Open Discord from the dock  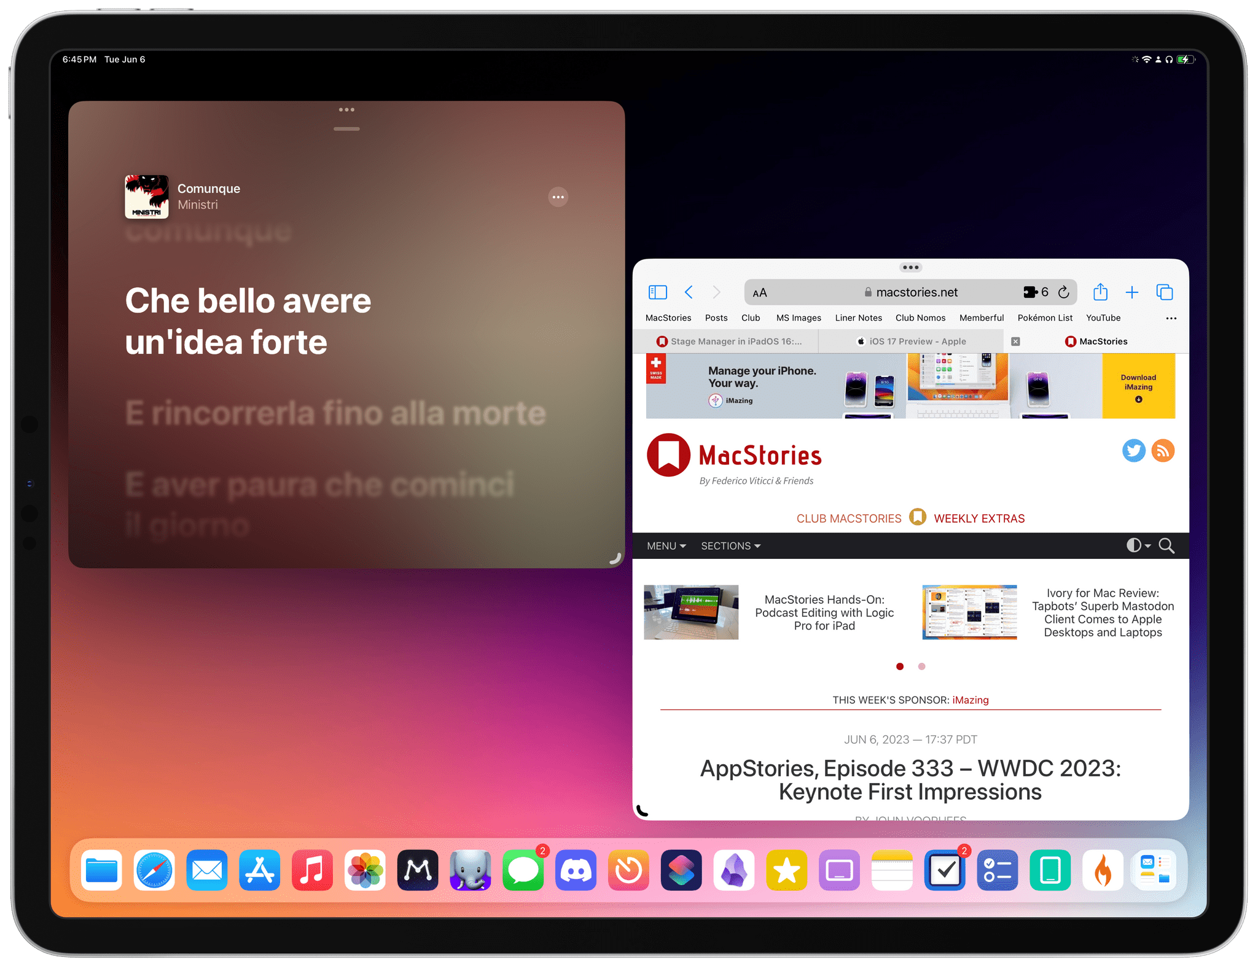[576, 870]
